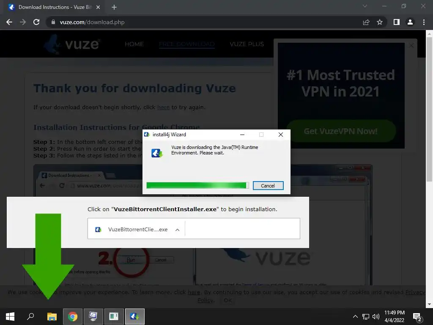Click the install4j Wizard title icon
The height and width of the screenshot is (325, 433).
point(147,135)
